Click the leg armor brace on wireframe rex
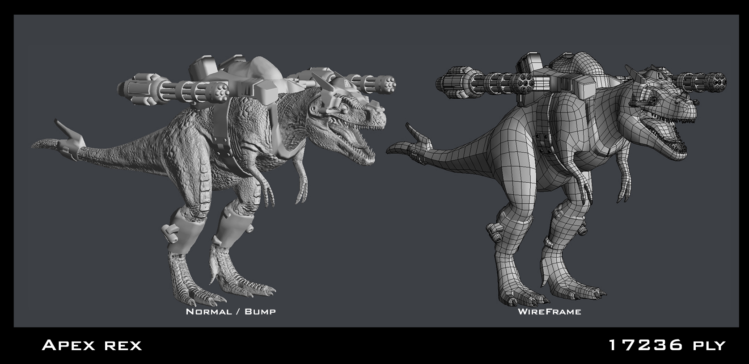This screenshot has height=364, width=749. 503,232
